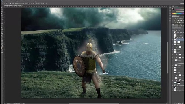Switch to the Paths tab

[x=180, y=24]
